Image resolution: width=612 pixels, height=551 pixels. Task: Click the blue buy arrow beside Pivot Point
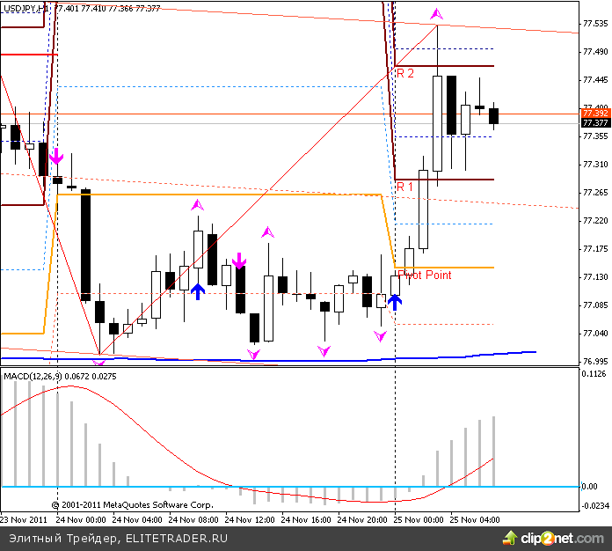tap(395, 302)
